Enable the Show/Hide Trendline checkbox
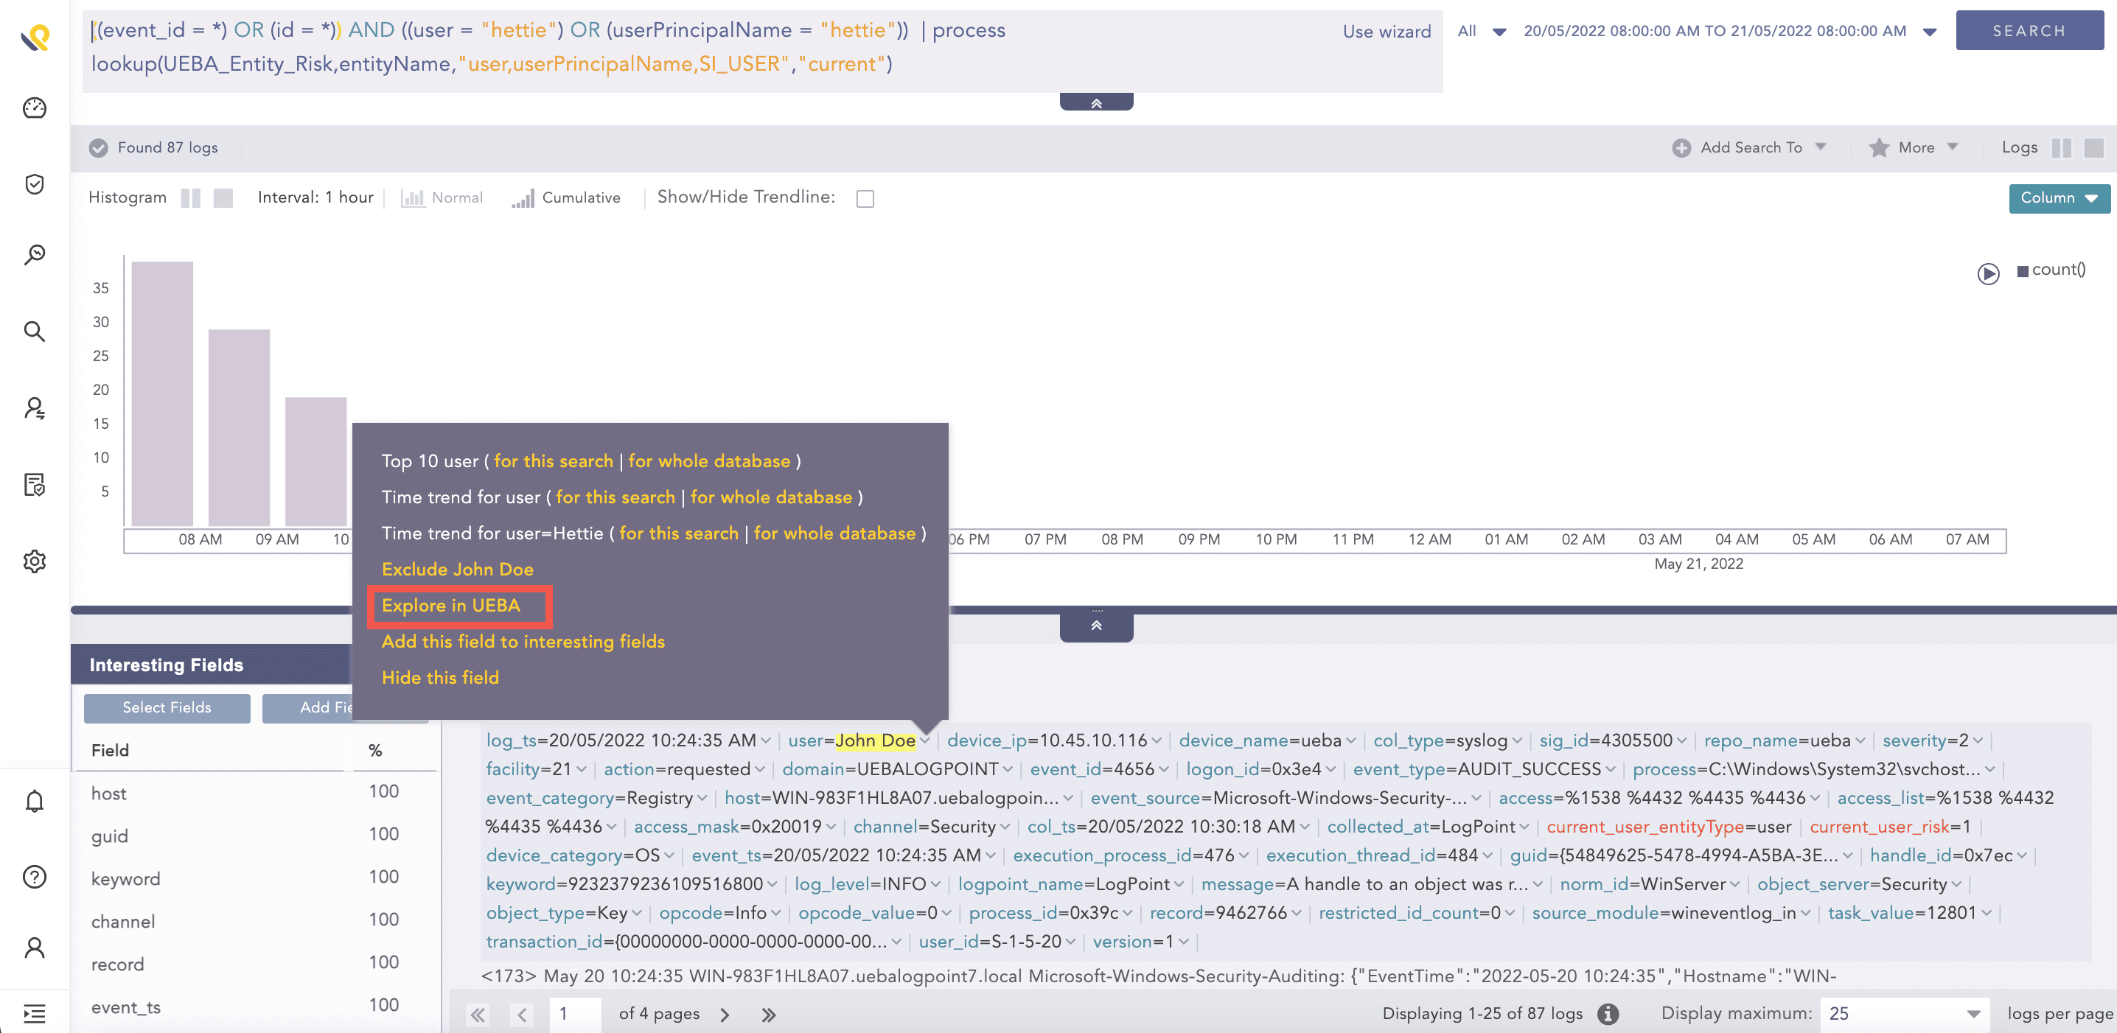Screen dimensions: 2117x1033 point(865,198)
